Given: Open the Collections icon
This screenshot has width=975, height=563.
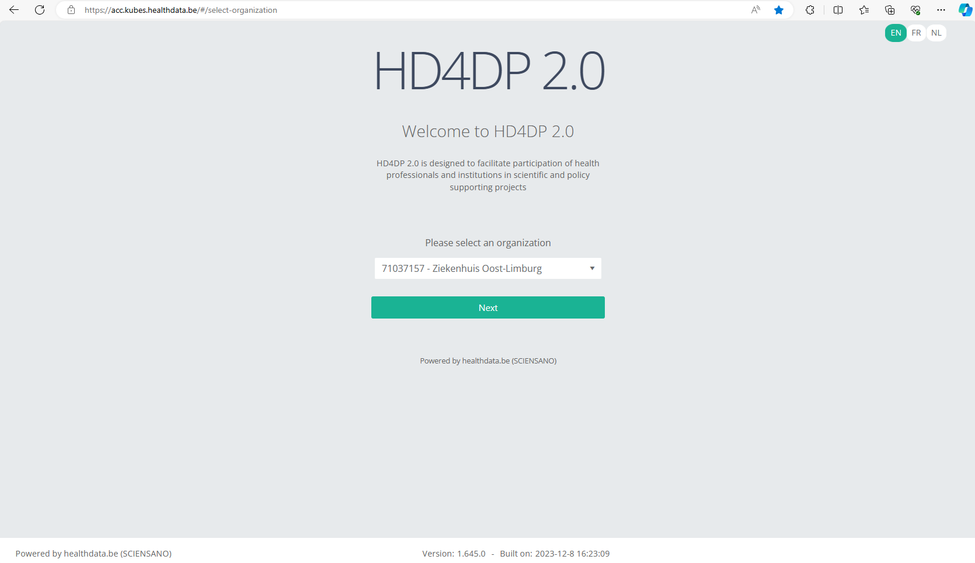Looking at the screenshot, I should (890, 10).
